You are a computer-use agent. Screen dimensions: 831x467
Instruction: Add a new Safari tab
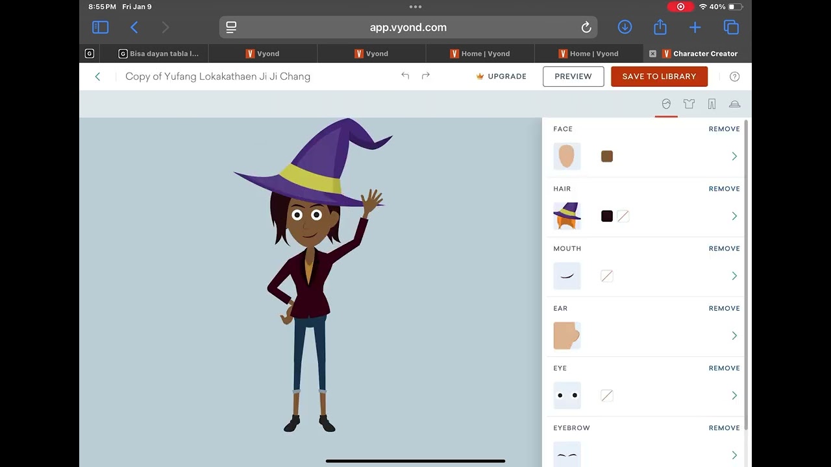tap(695, 27)
